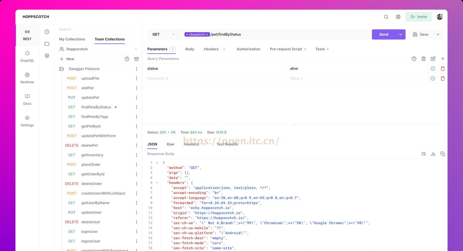
Task: Open collections archive box icon
Action: [136, 59]
